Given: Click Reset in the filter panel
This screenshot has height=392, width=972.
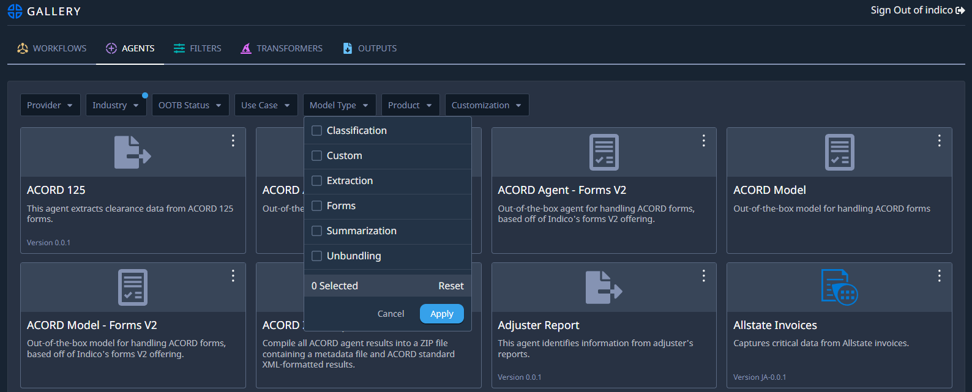Looking at the screenshot, I should pos(450,286).
